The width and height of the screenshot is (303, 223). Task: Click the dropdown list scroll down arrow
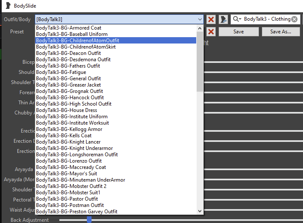(200, 211)
